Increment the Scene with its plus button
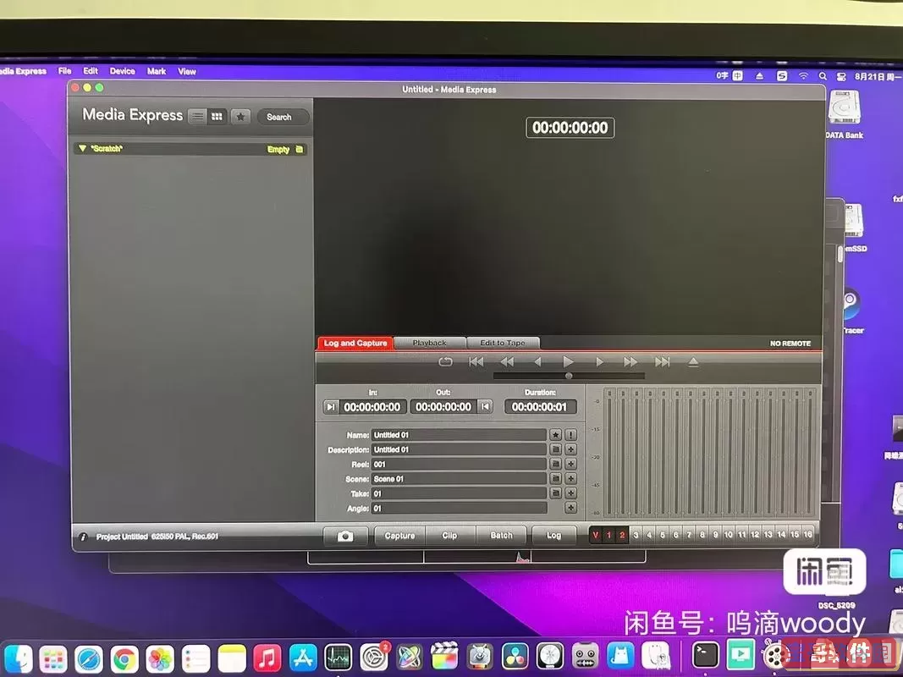This screenshot has height=677, width=903. click(x=570, y=479)
